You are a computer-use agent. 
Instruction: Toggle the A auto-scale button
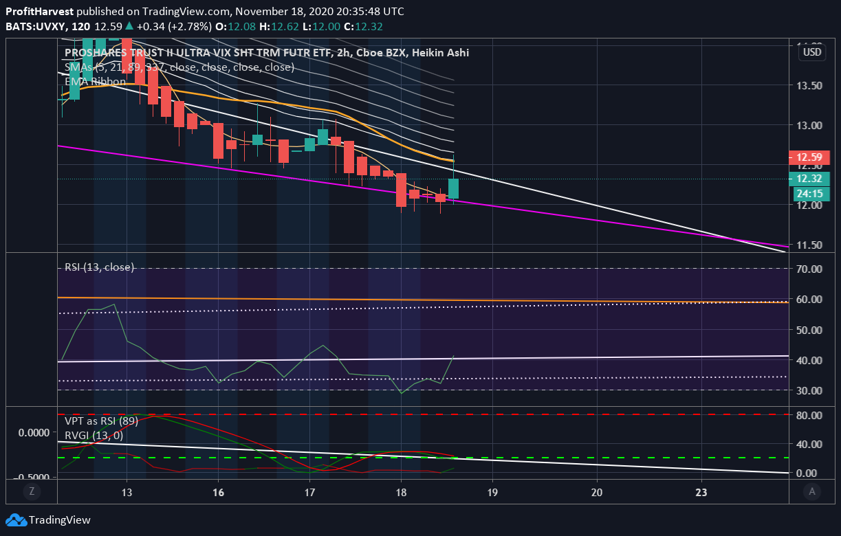click(811, 491)
